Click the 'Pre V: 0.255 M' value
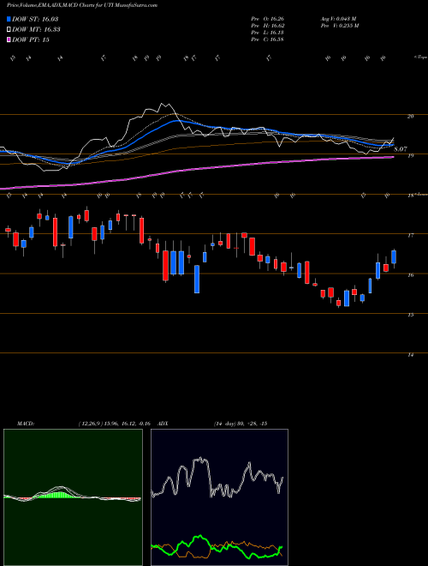Screen dimensions: 428x566 [x=339, y=25]
